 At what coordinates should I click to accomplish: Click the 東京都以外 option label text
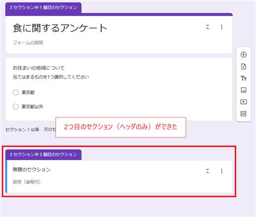point(32,107)
